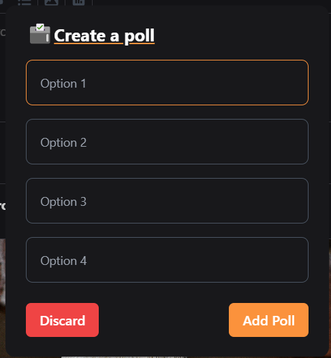Screen dimensions: 331x358
Task: Click the Create a poll heading
Action: click(104, 35)
